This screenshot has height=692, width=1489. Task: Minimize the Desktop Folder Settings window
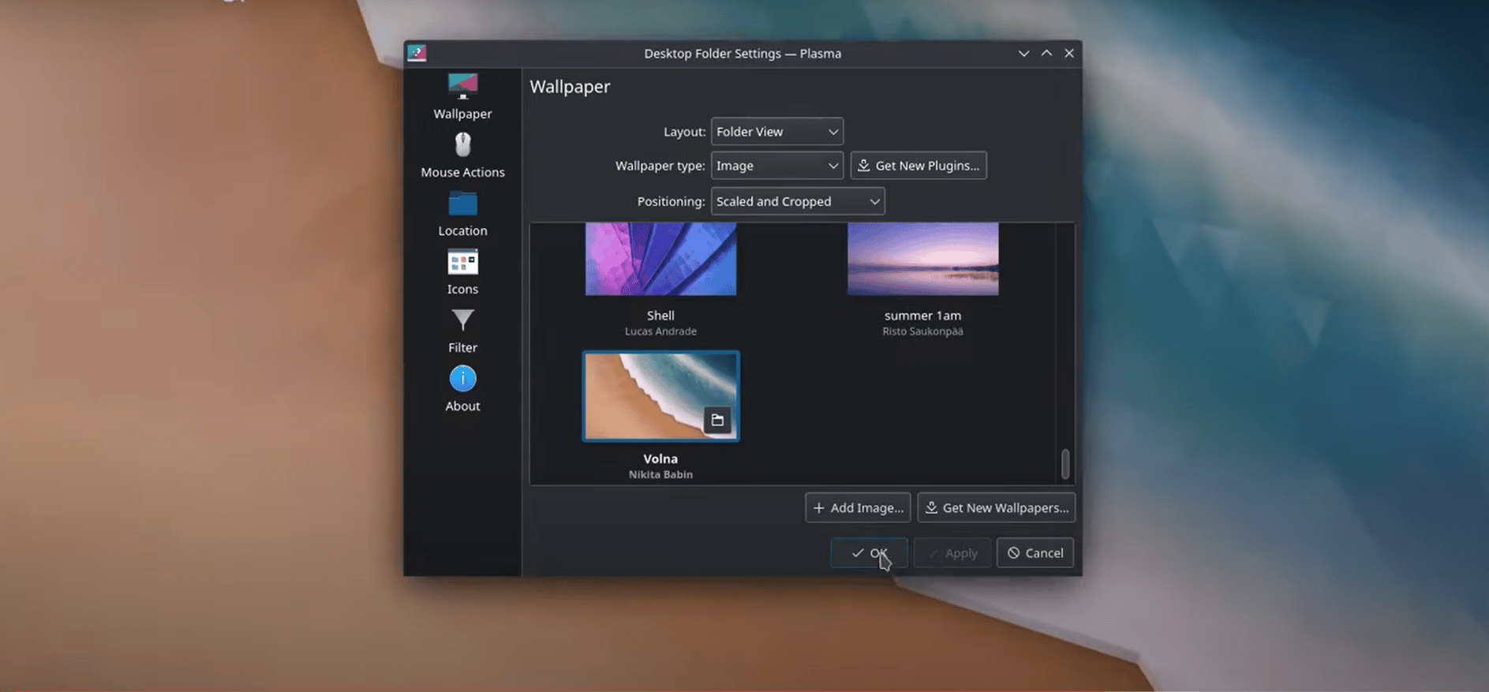[1023, 54]
